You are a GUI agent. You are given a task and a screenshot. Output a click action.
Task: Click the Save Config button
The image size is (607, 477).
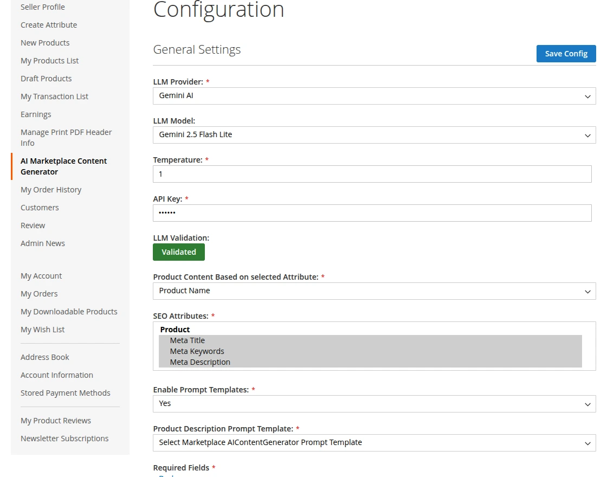click(566, 54)
